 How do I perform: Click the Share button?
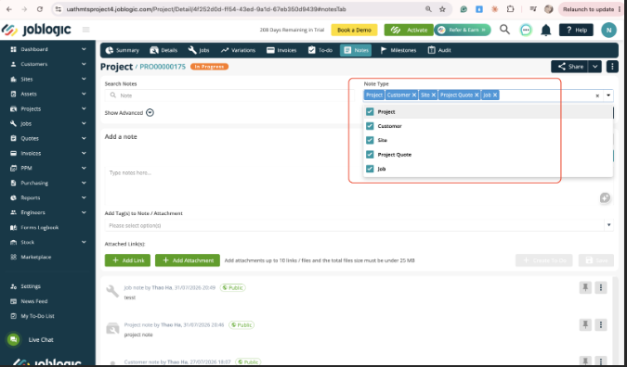[569, 67]
